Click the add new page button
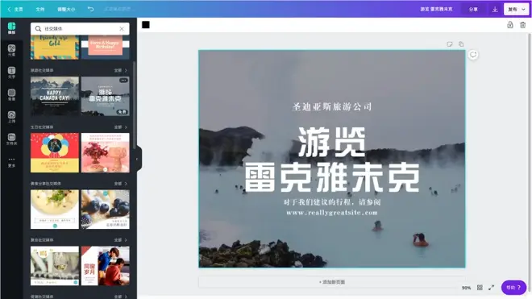 [x=332, y=282]
